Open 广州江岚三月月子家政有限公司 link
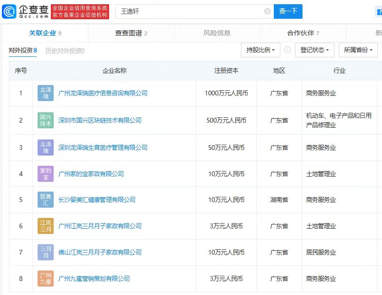The height and width of the screenshot is (295, 382). point(100,226)
